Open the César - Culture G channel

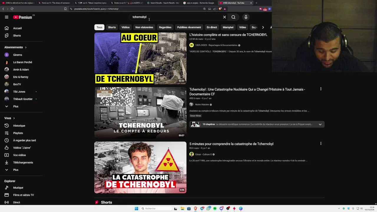[204, 155]
